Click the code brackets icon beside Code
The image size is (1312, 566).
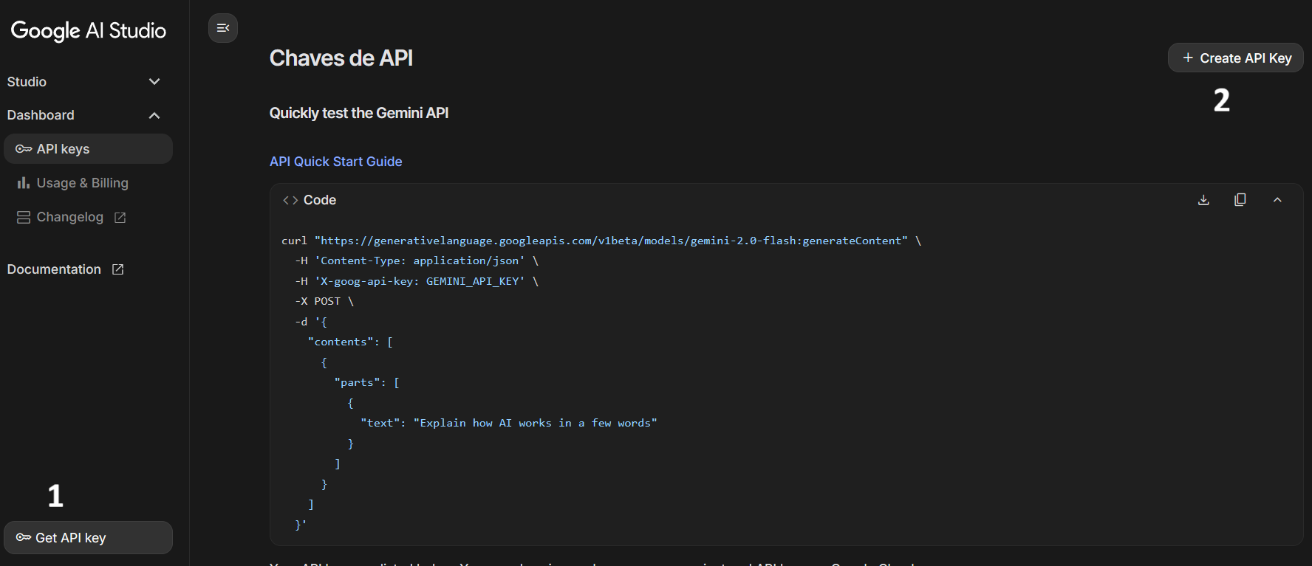[290, 200]
